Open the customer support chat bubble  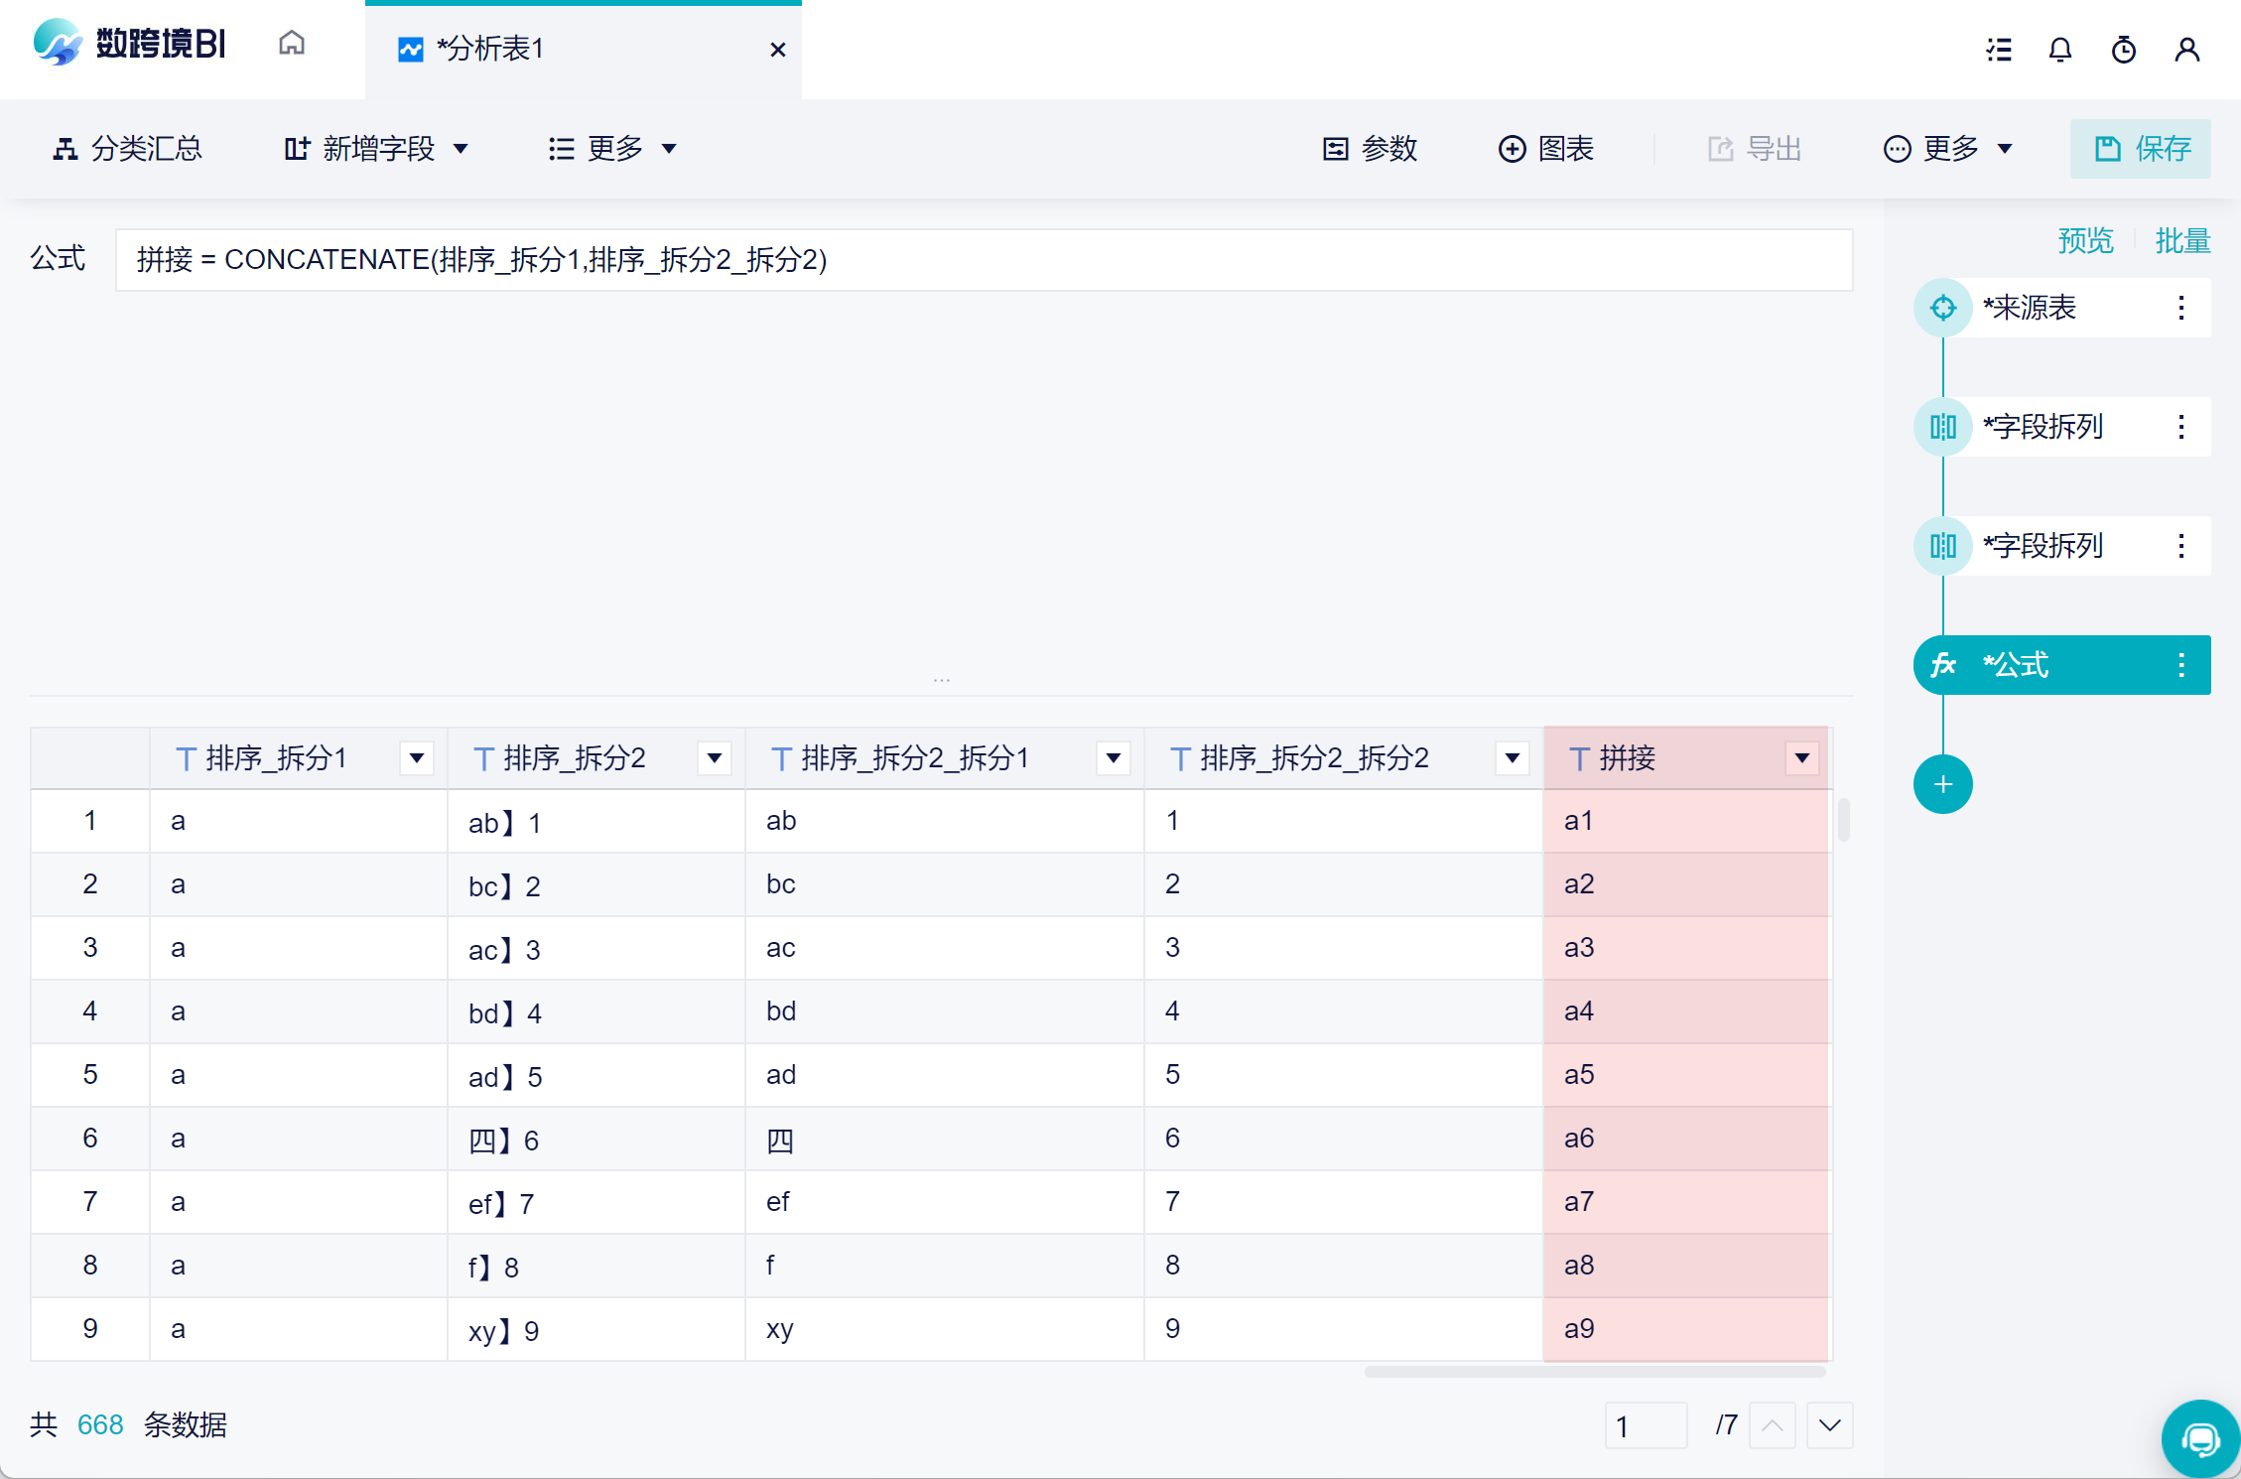[x=2199, y=1439]
